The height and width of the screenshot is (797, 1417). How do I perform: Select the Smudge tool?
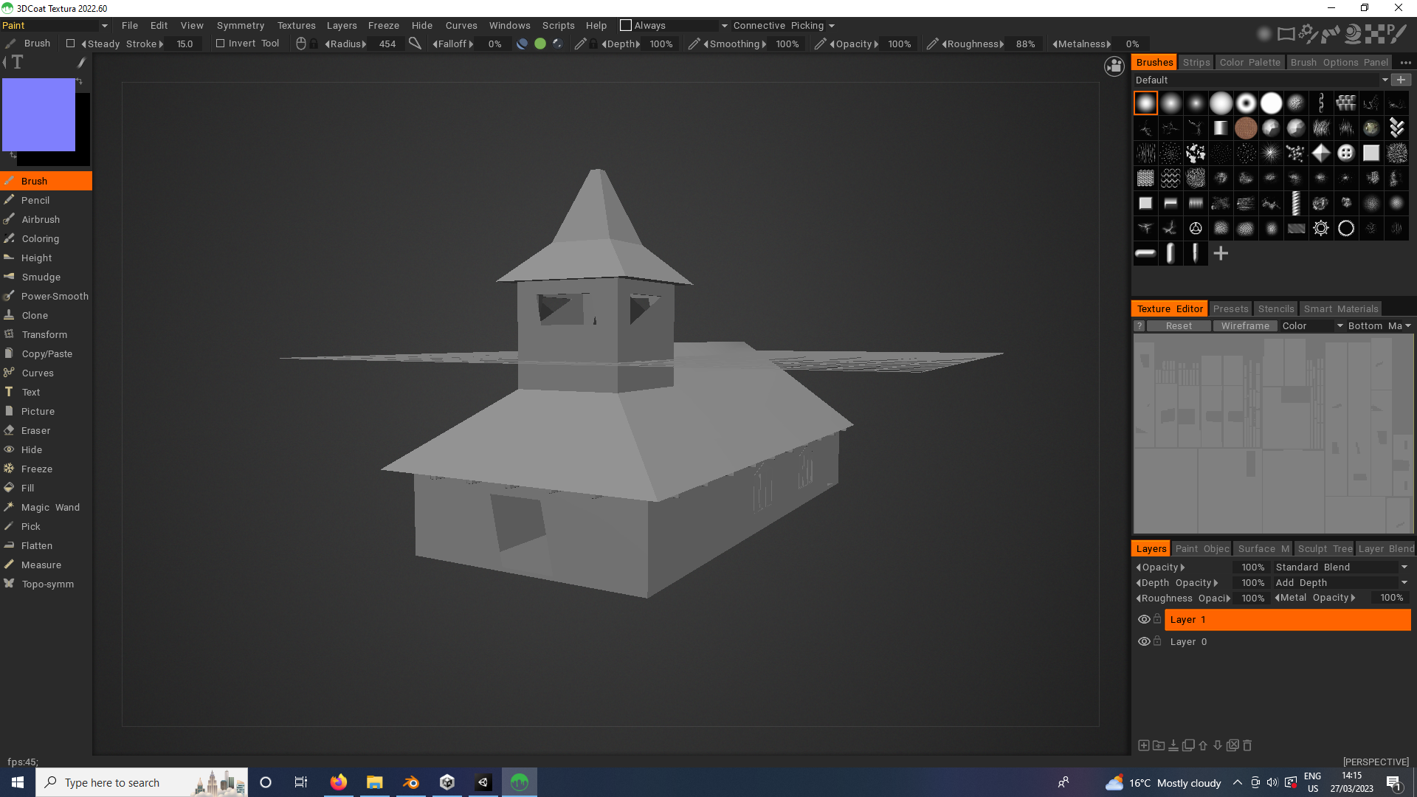[x=41, y=277]
